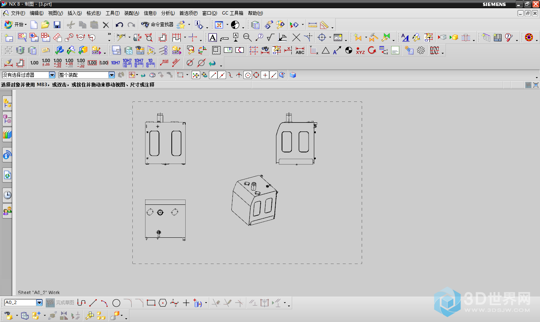The image size is (540, 322).
Task: Toggle the intersection snap option
Action: (x=239, y=75)
